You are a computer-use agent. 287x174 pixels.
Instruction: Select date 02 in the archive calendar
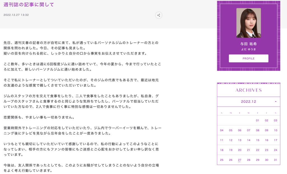[267, 121]
